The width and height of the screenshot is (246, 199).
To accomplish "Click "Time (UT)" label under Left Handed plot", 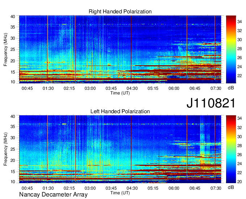I will click(x=120, y=193).
